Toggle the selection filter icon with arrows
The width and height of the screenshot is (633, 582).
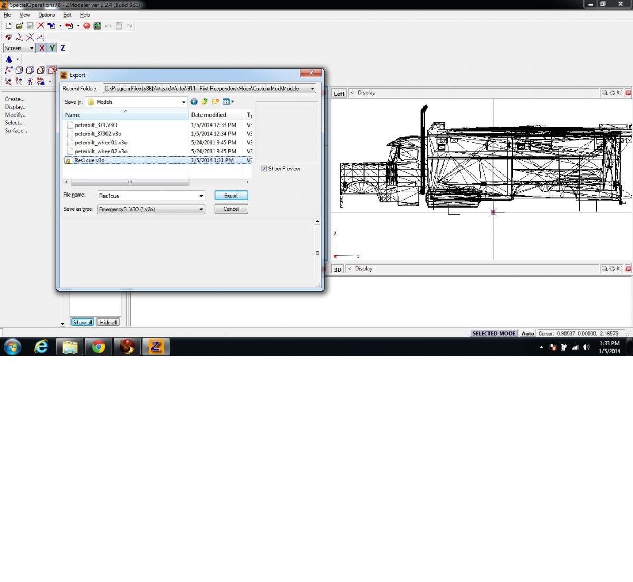click(x=8, y=81)
